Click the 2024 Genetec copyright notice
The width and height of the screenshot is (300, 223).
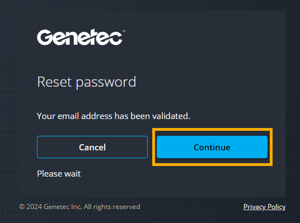point(79,207)
